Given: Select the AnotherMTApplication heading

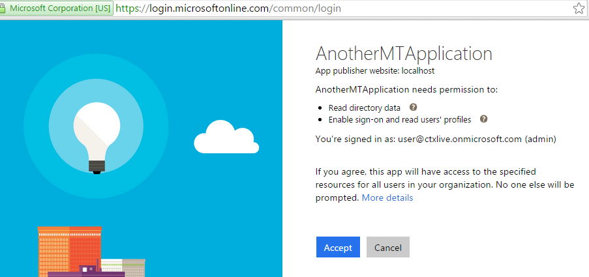Looking at the screenshot, I should point(404,53).
